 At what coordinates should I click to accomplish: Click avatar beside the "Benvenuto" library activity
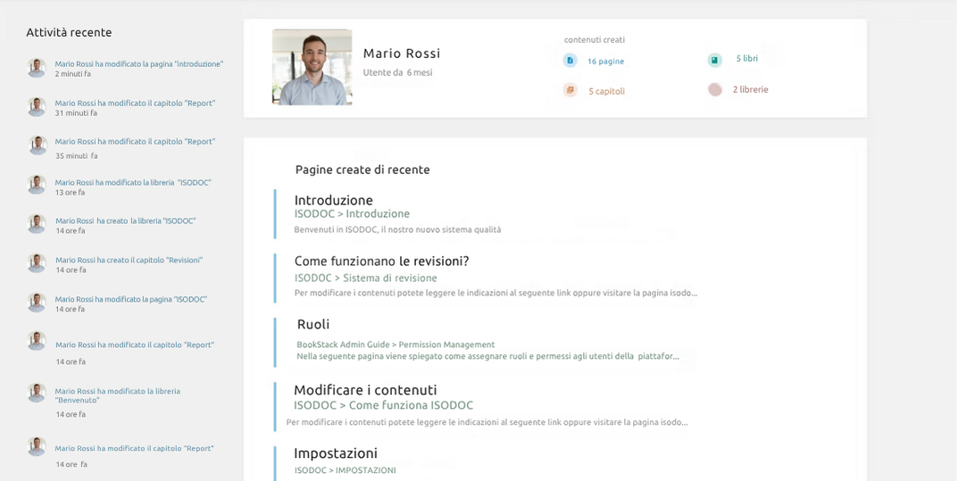pyautogui.click(x=37, y=393)
